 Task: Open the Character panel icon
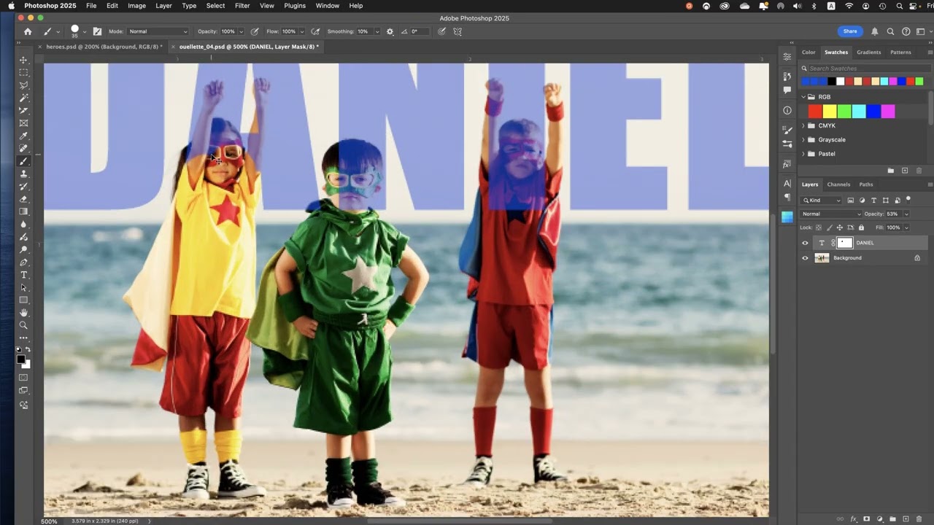(787, 183)
